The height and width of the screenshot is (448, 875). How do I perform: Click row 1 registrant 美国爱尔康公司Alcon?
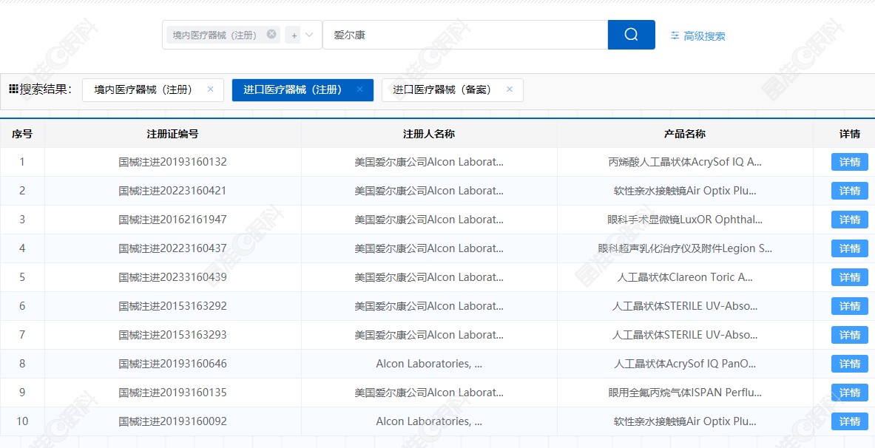coord(429,162)
